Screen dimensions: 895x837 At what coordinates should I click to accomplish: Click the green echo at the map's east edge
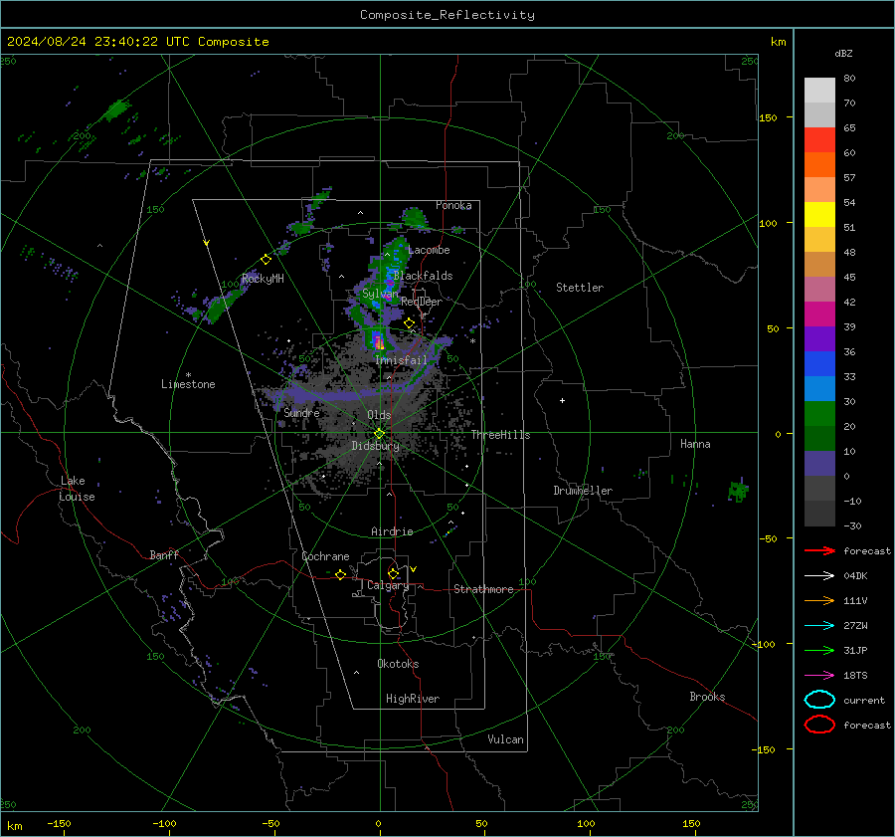(x=738, y=490)
